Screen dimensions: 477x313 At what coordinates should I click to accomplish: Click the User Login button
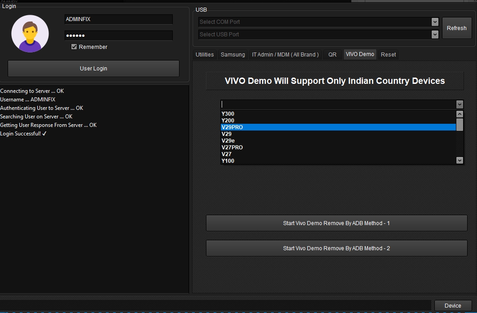click(x=93, y=68)
